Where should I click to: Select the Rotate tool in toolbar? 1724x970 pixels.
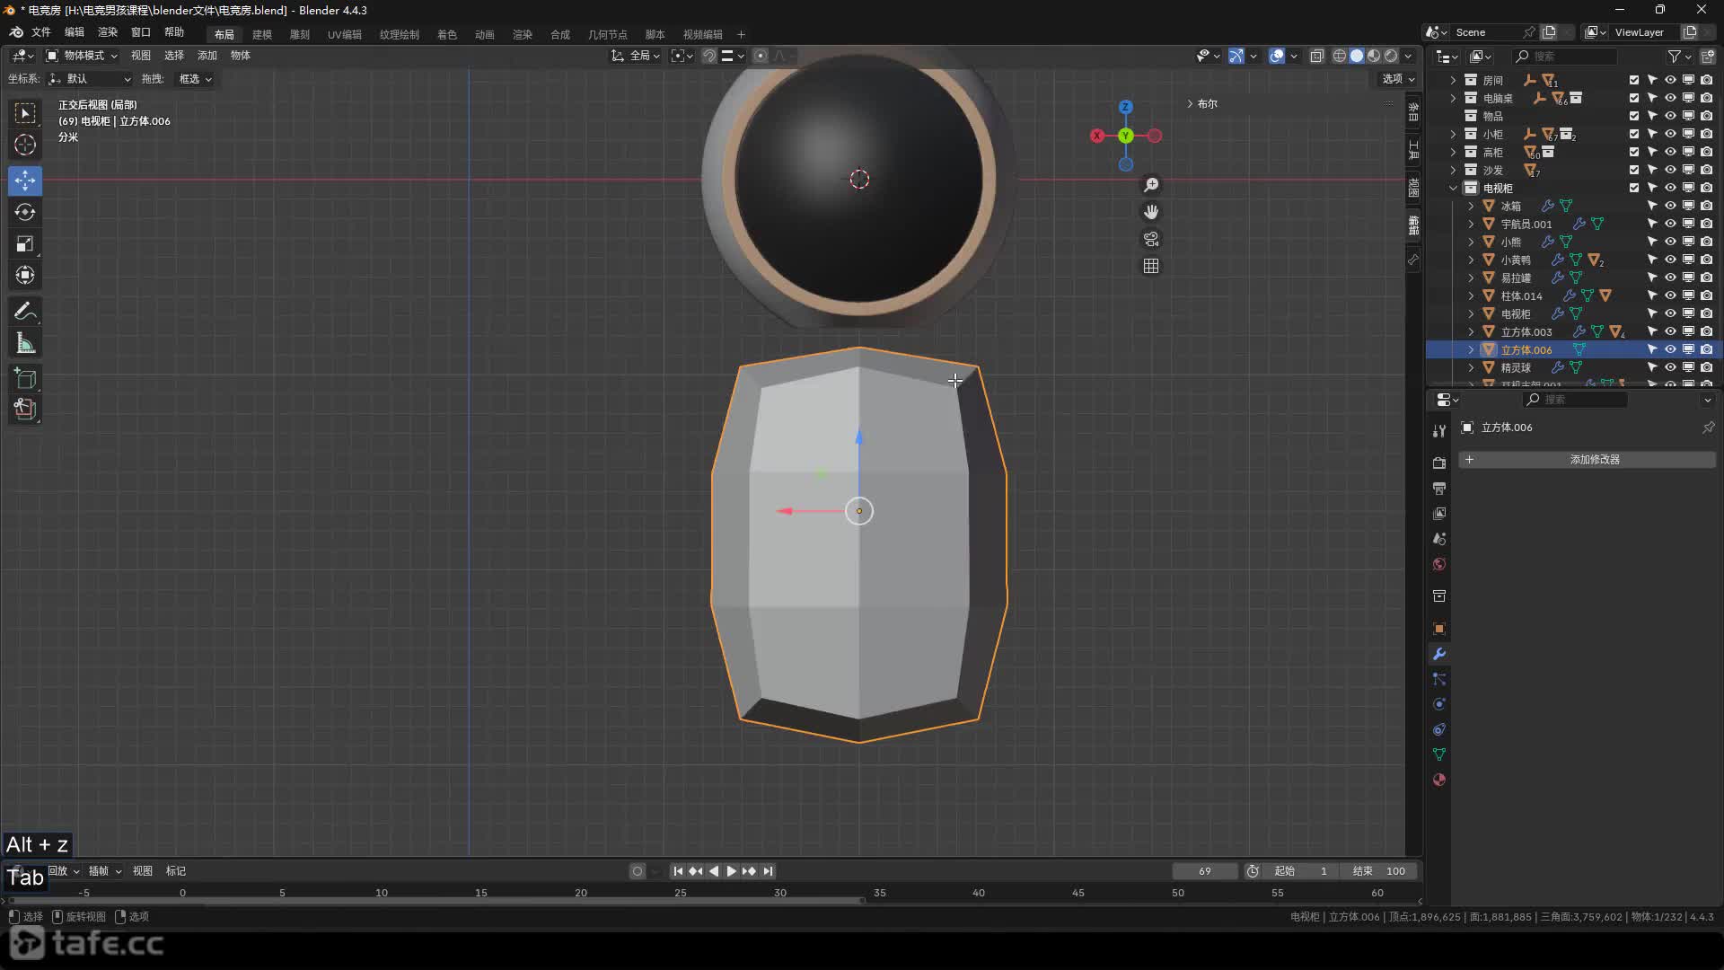pos(25,213)
